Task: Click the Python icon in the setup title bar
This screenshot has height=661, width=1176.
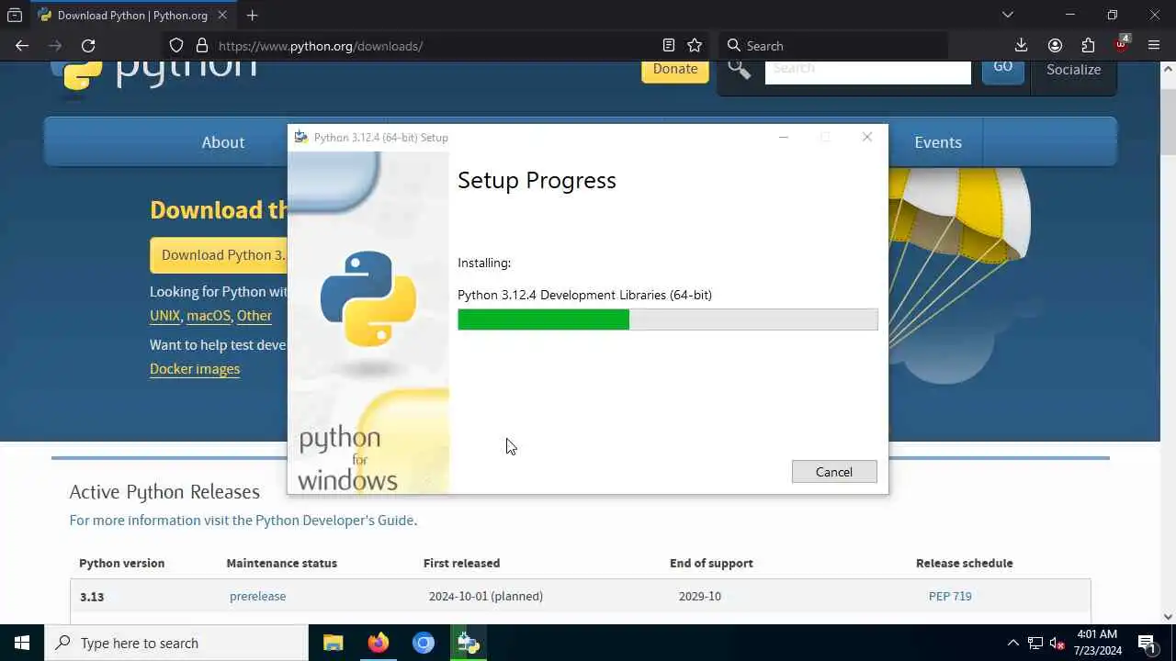Action: (x=300, y=138)
